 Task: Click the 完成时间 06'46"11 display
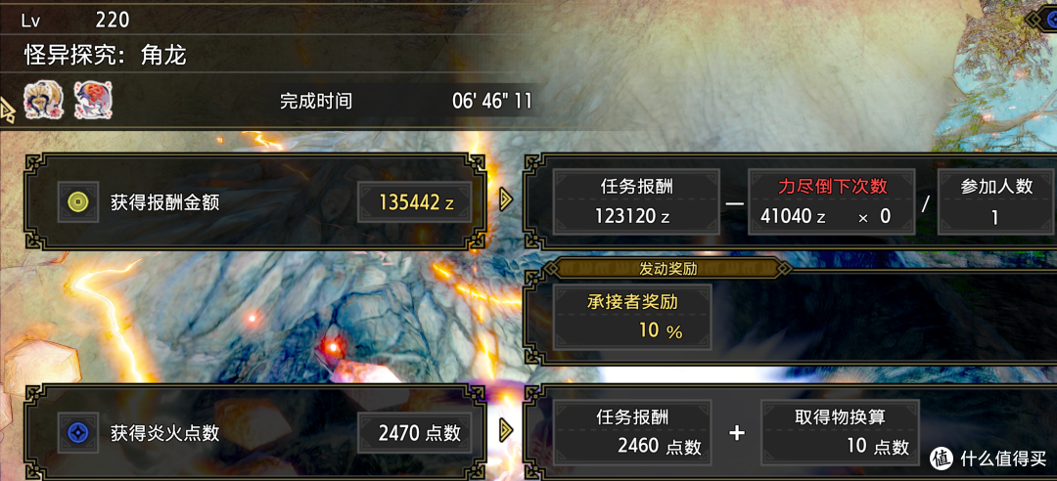pos(406,101)
